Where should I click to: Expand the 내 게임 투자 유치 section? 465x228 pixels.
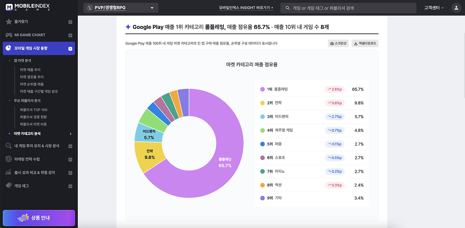70,146
